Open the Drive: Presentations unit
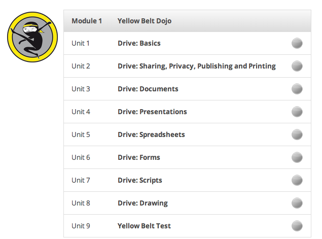This screenshot has height=239, width=322. point(152,112)
